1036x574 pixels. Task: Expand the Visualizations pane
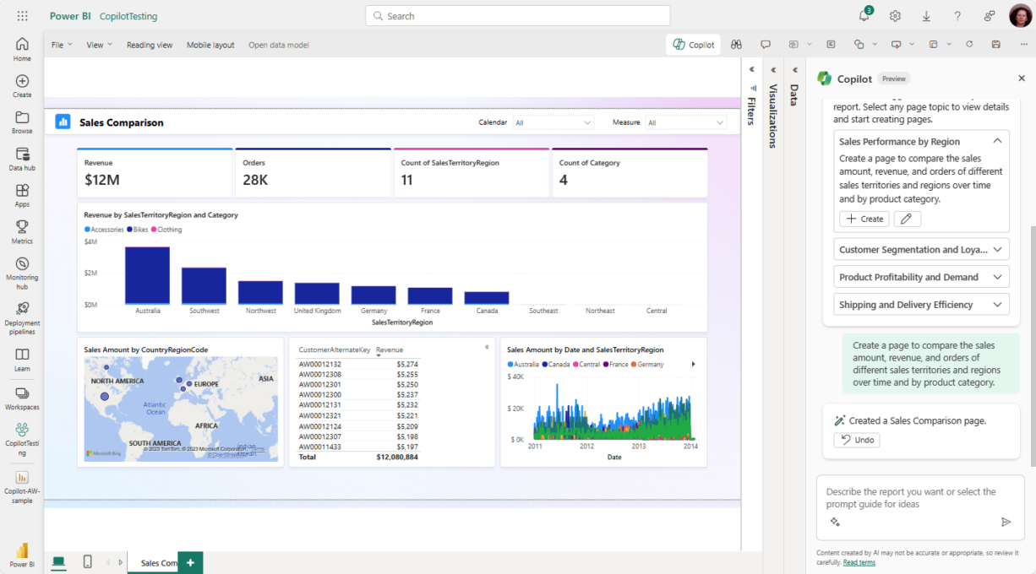tap(773, 70)
